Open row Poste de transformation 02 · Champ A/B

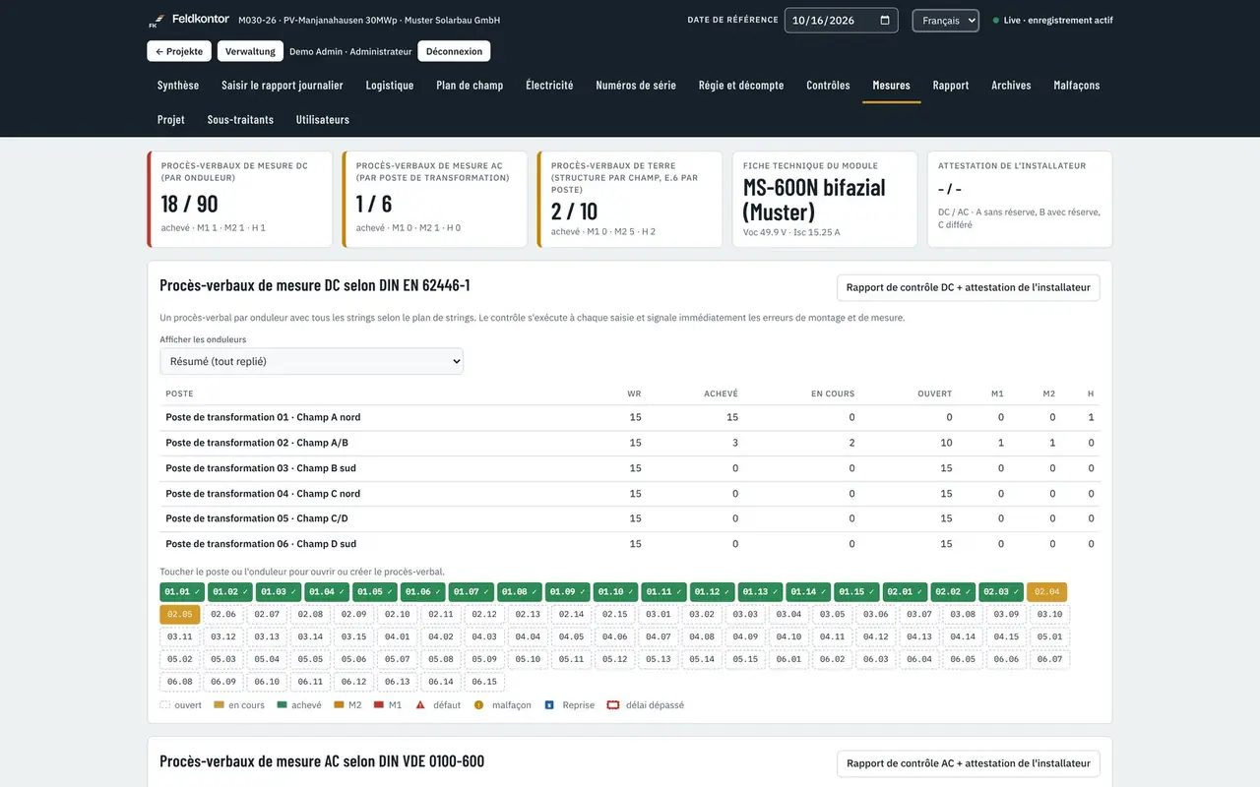point(630,444)
